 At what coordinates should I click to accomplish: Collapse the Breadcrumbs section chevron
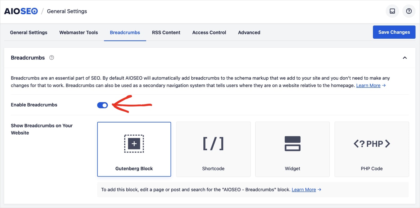405,58
